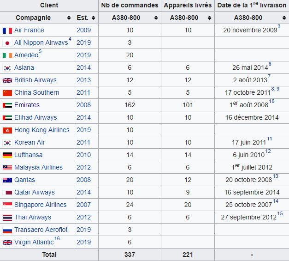Viewport: 289px width, 261px height.
Task: Click footnote 10 after 1er août 2008
Action: pyautogui.click(x=271, y=101)
